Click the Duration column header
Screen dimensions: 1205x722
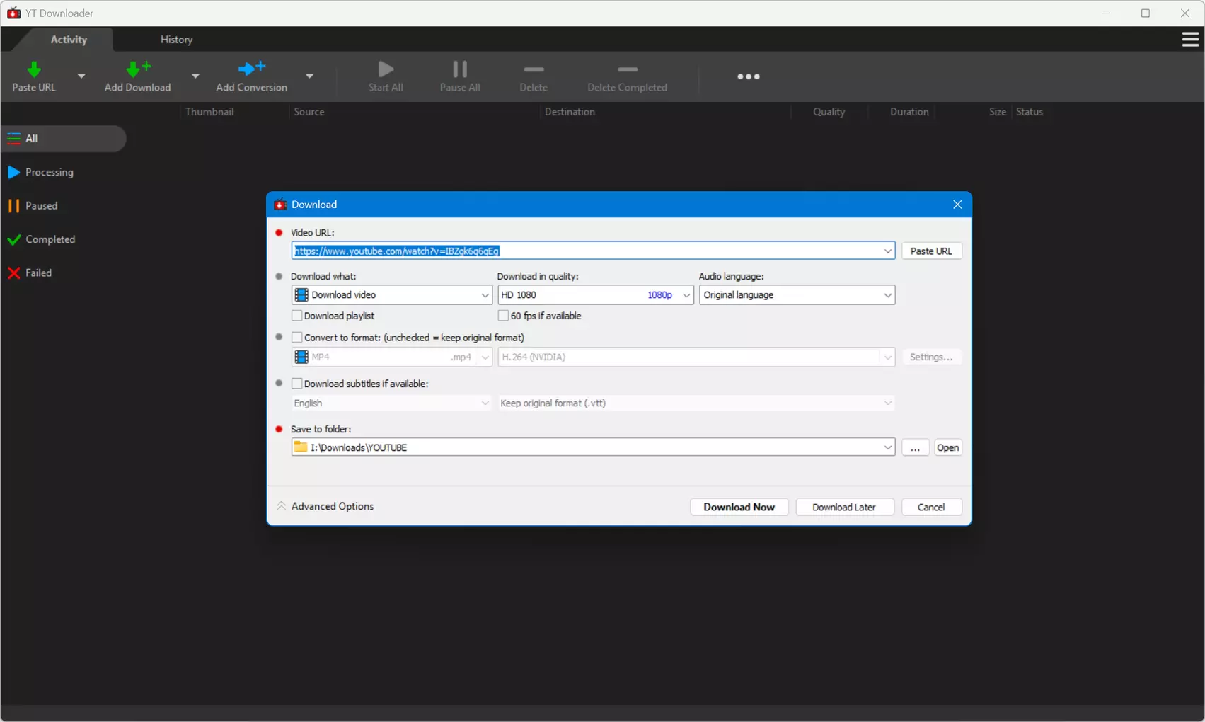[909, 112]
